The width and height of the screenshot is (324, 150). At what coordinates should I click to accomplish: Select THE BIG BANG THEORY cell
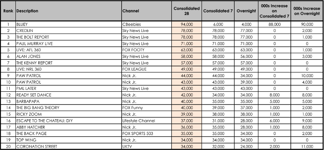point(69,108)
